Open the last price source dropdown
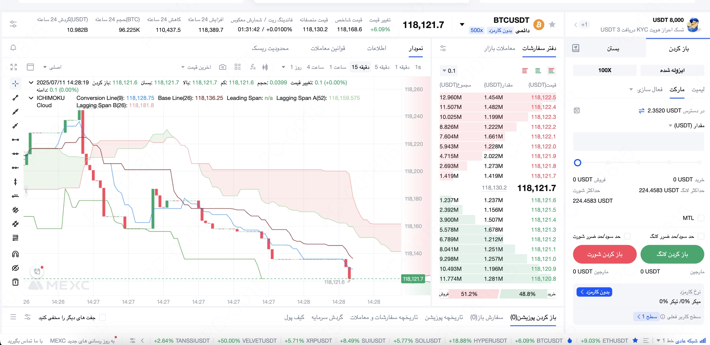The height and width of the screenshot is (345, 710). [x=196, y=67]
